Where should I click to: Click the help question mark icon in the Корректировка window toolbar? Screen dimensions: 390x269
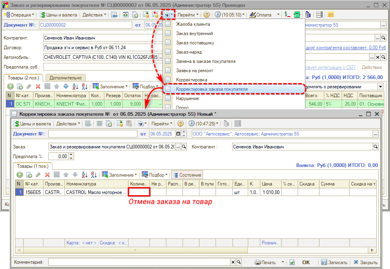pyautogui.click(x=180, y=124)
